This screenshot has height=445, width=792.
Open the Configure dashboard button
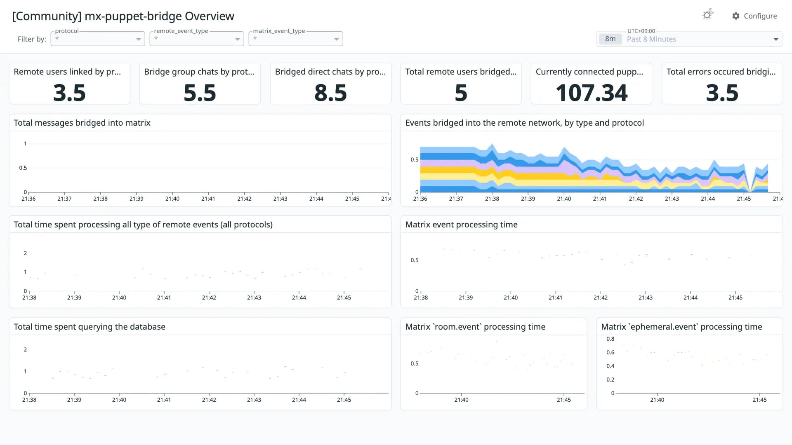pyautogui.click(x=754, y=16)
